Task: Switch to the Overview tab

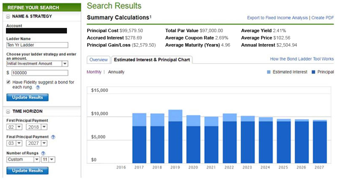Action: (98, 60)
